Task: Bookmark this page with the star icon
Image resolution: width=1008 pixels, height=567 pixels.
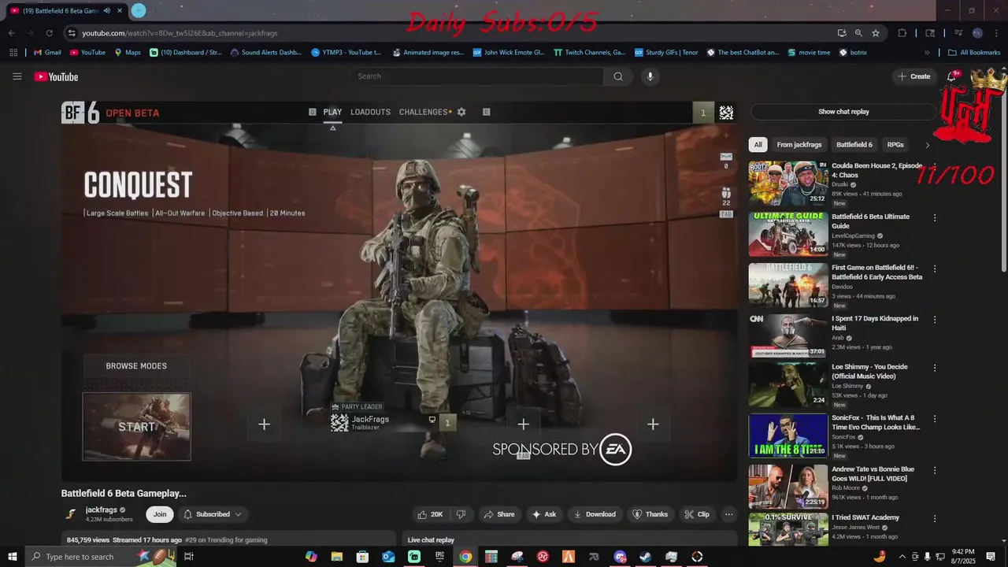Action: [x=876, y=33]
